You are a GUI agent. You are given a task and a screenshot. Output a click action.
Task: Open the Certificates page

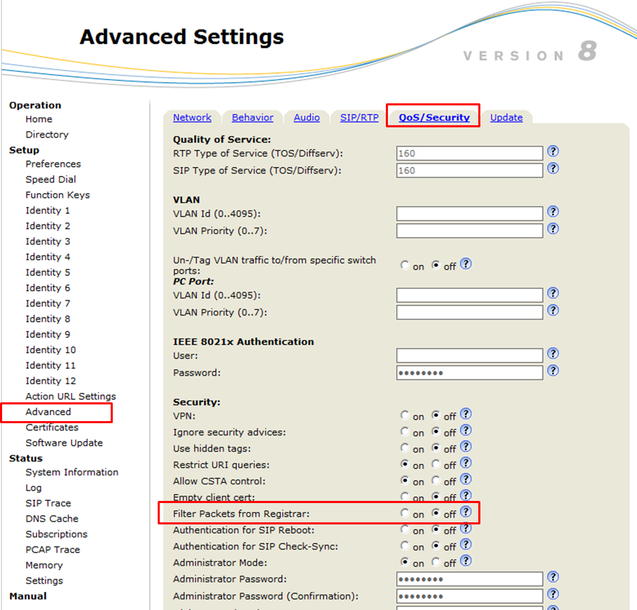tap(52, 427)
